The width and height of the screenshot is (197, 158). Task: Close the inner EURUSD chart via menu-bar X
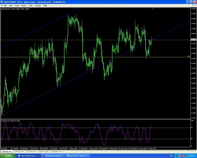(x=195, y=6)
